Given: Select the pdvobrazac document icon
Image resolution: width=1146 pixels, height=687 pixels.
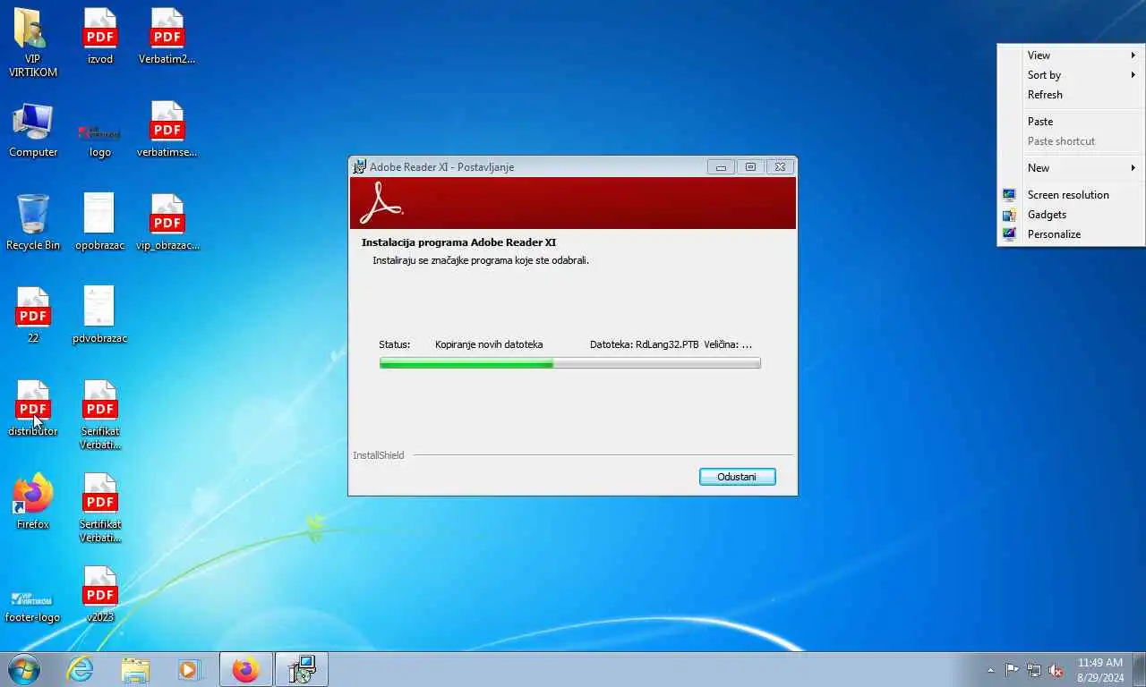Looking at the screenshot, I should point(100,316).
